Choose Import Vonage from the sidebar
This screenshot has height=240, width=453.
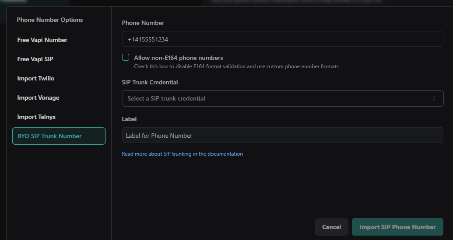click(x=38, y=97)
